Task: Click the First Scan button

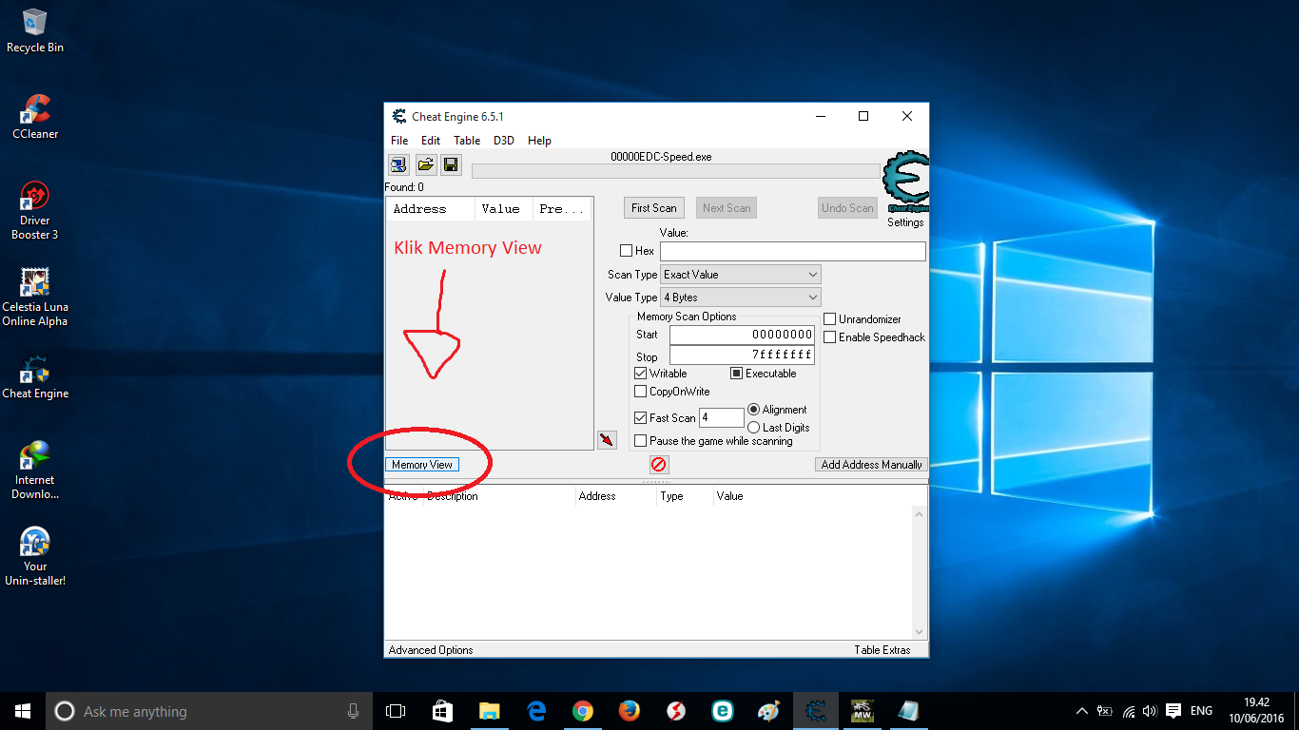Action: click(x=654, y=208)
